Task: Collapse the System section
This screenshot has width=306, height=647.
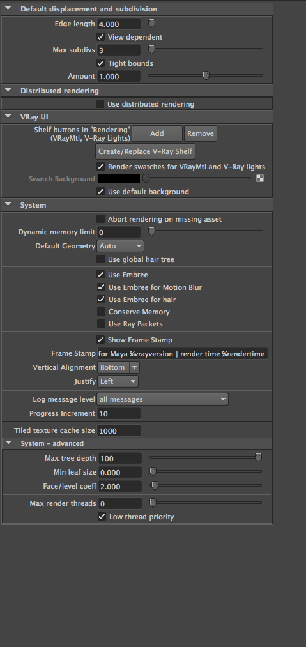Action: 8,205
